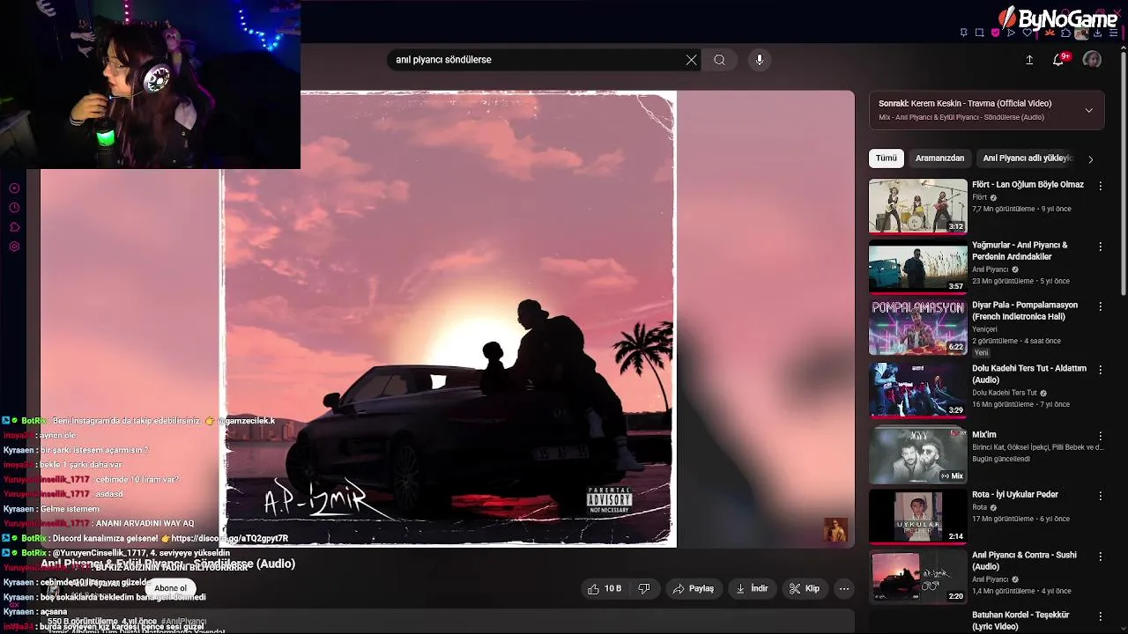1128x634 pixels.
Task: Open Rota - İyi Uykular Peder title
Action: pyautogui.click(x=1015, y=495)
